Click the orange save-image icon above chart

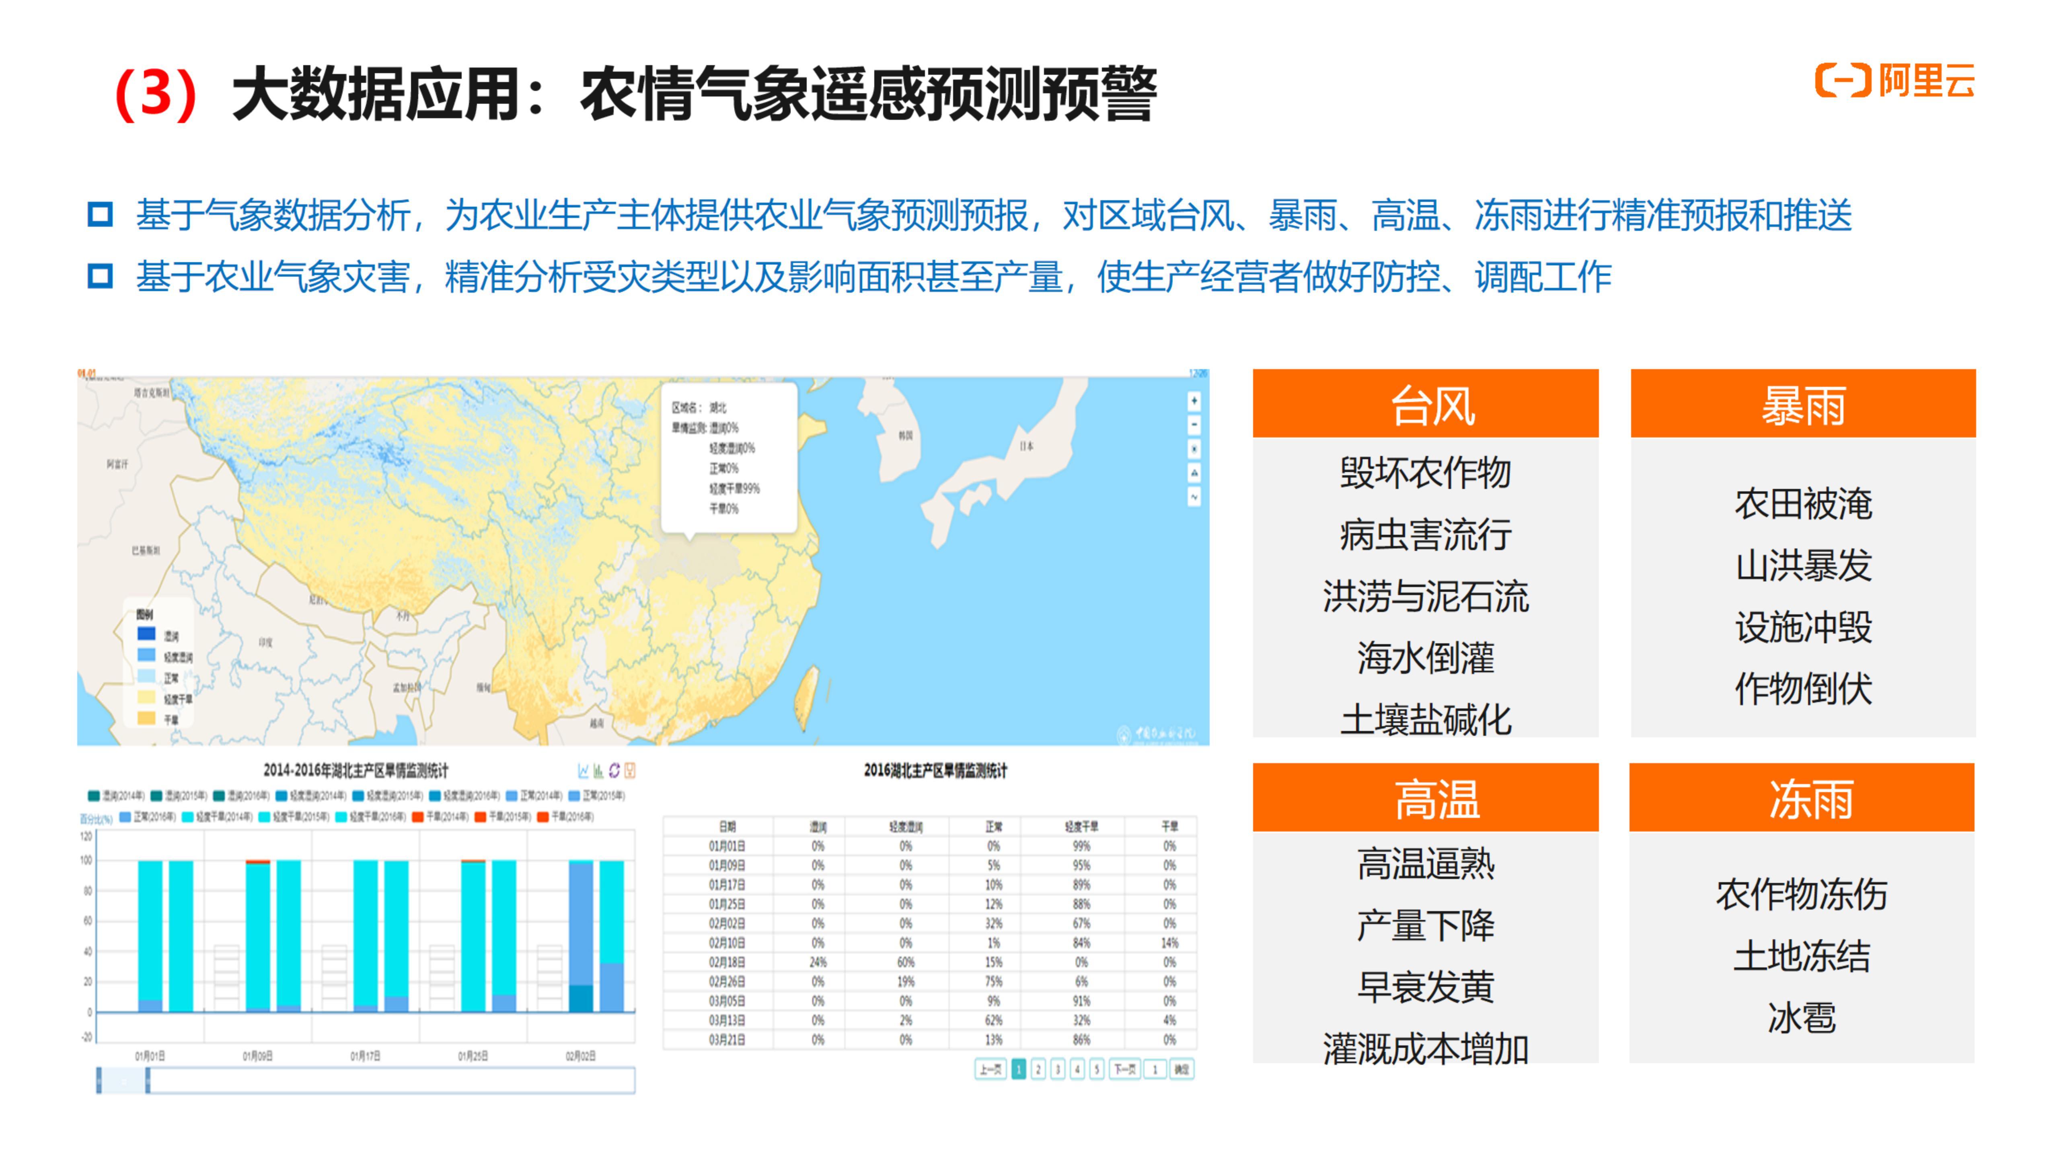(x=630, y=770)
